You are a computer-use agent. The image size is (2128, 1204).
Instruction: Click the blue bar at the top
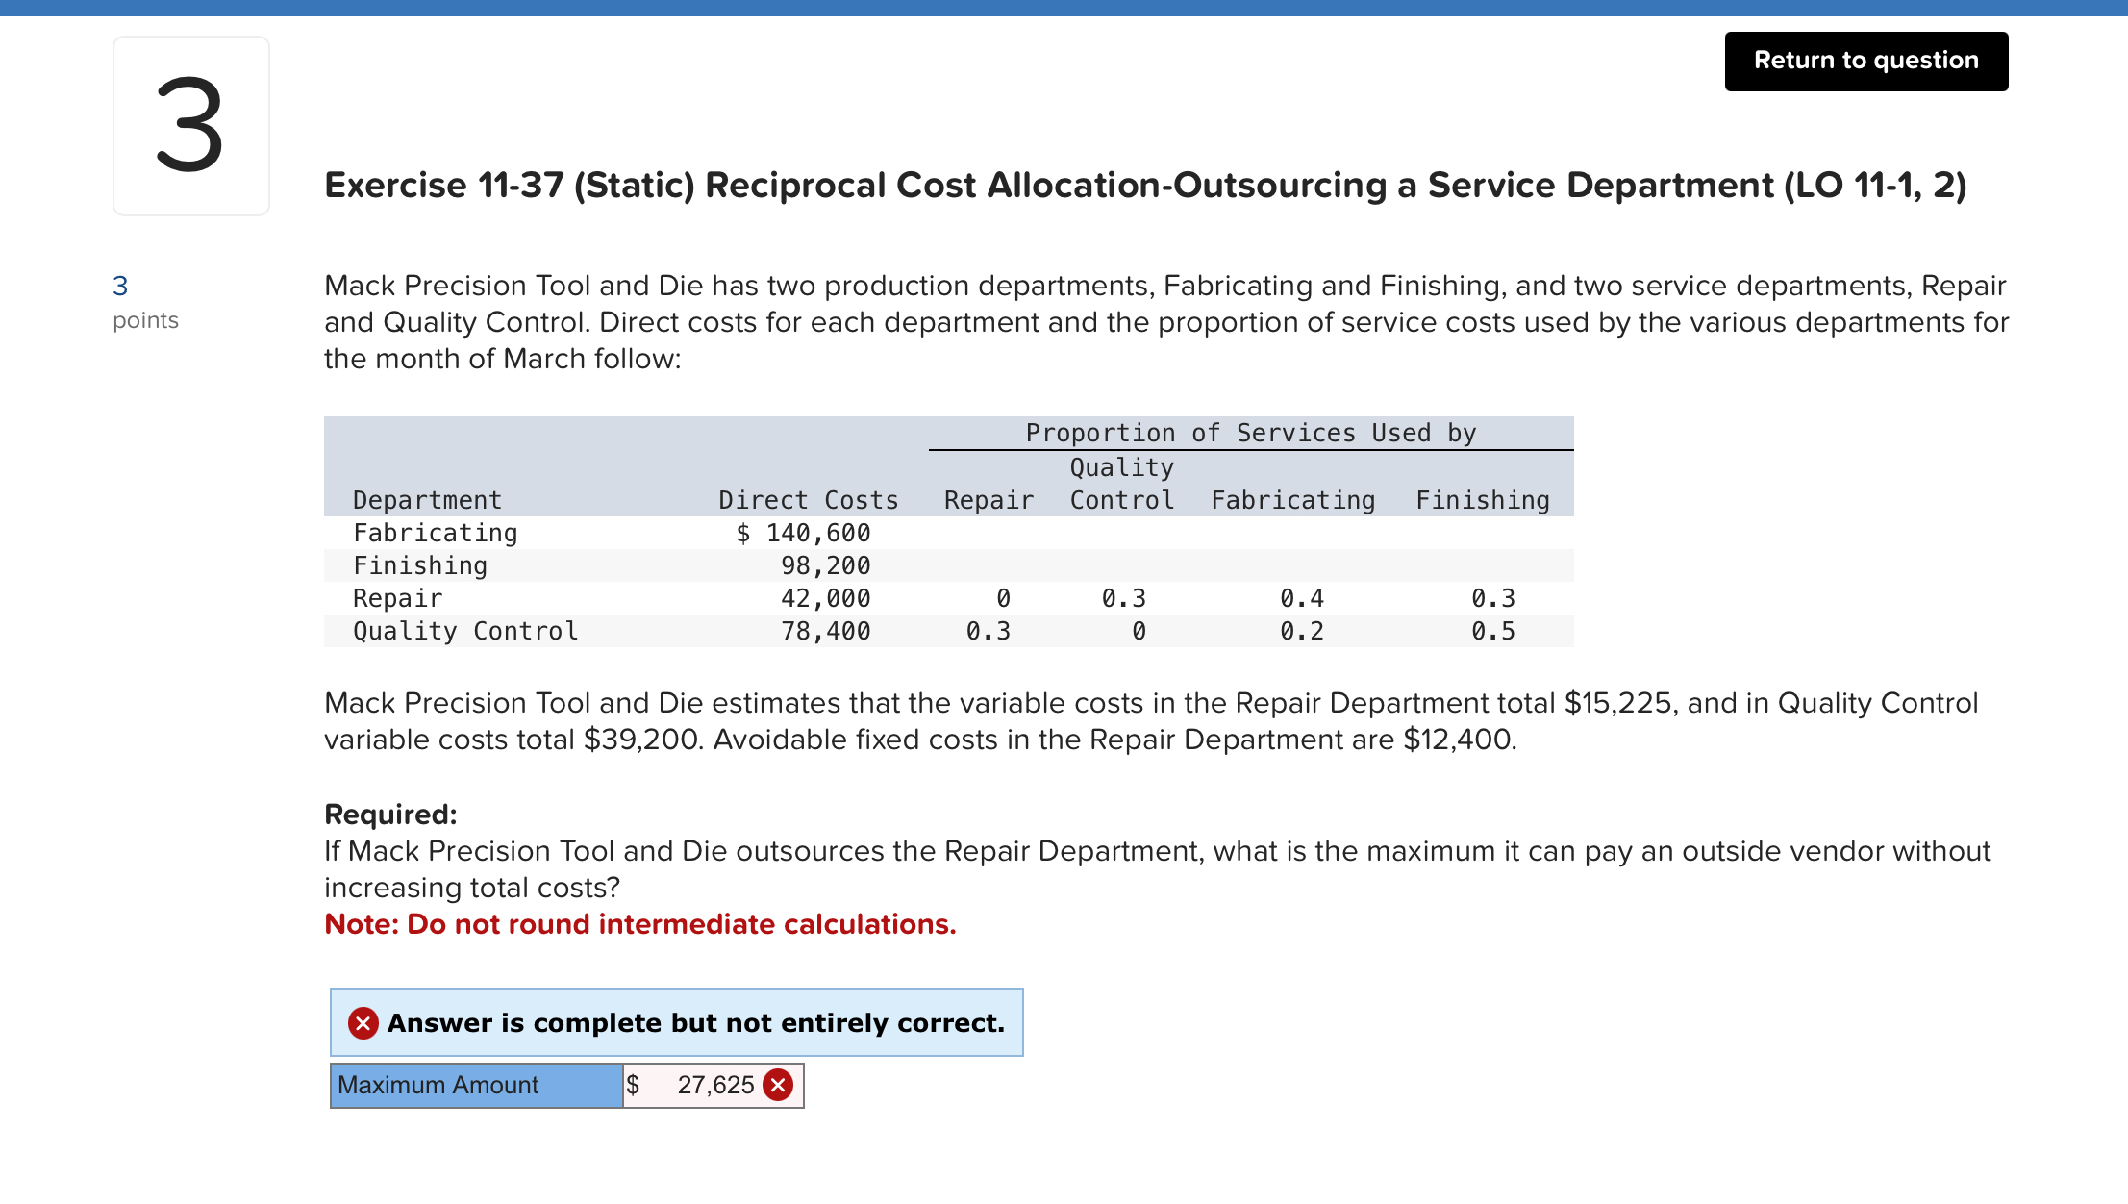click(1064, 6)
